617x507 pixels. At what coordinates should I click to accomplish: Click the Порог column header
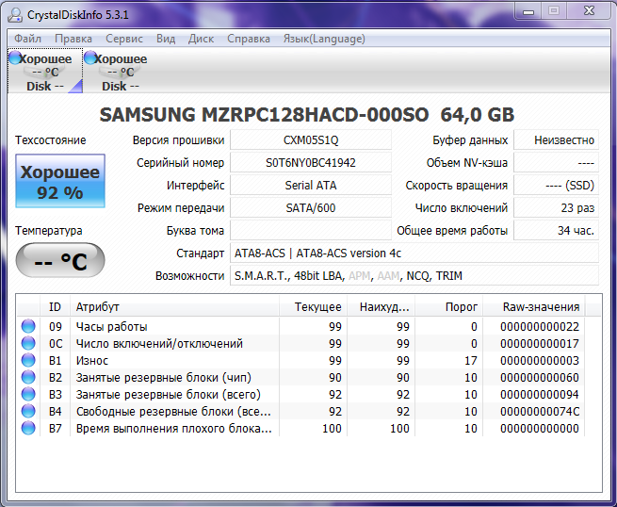tap(449, 307)
